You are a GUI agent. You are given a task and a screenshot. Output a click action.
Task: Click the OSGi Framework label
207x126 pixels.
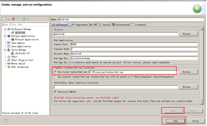(20, 67)
